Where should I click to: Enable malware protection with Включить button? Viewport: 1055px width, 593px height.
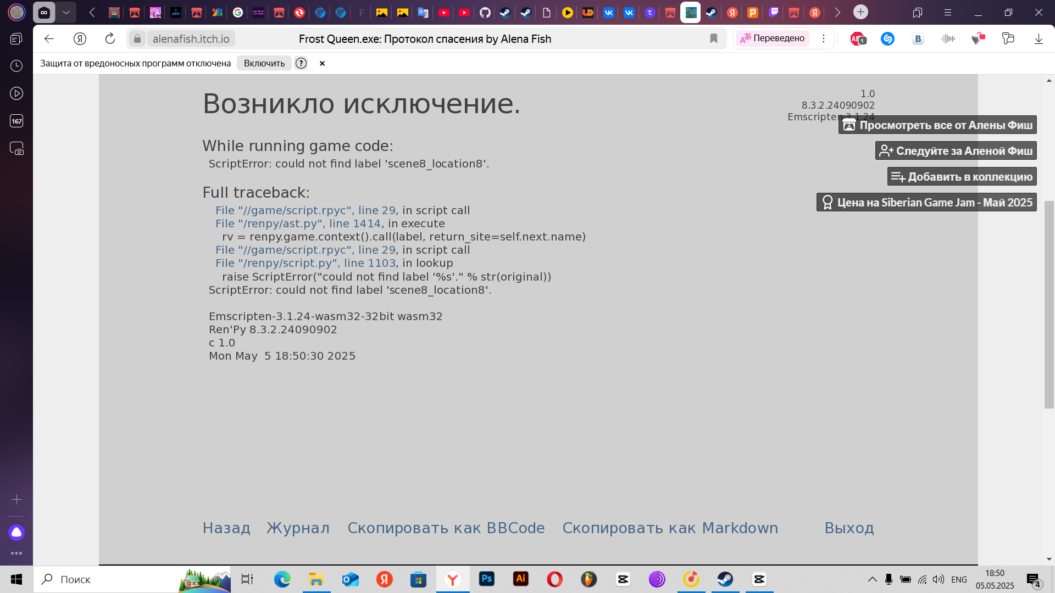pos(264,63)
